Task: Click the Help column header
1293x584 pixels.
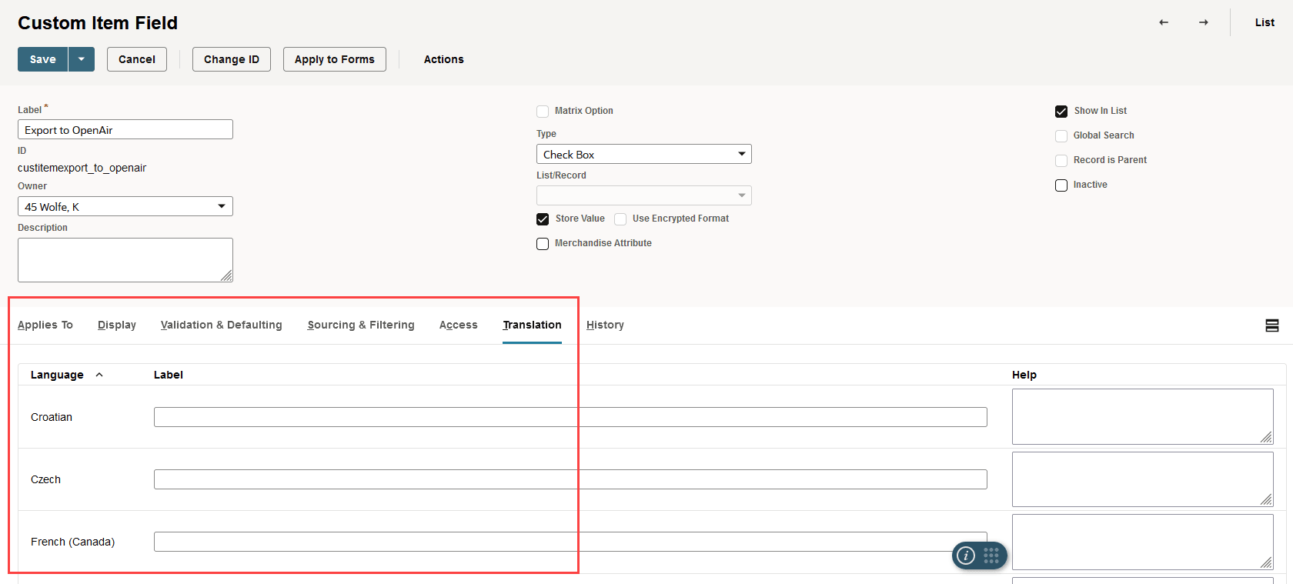Action: (x=1024, y=375)
